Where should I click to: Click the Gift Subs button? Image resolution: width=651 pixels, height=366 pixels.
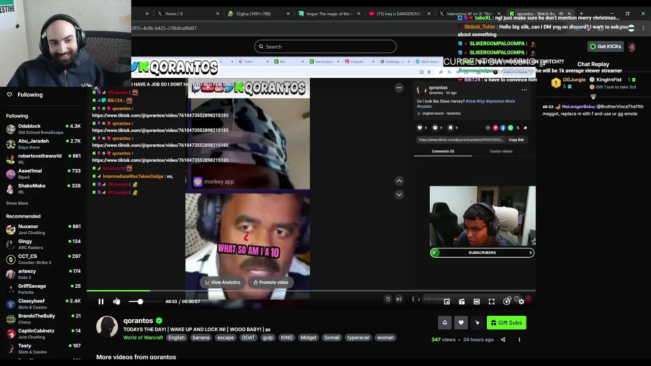506,323
